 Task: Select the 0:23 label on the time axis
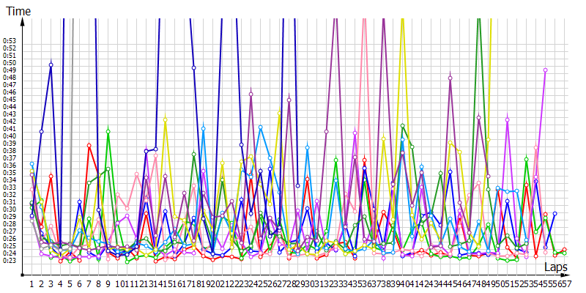click(x=10, y=260)
